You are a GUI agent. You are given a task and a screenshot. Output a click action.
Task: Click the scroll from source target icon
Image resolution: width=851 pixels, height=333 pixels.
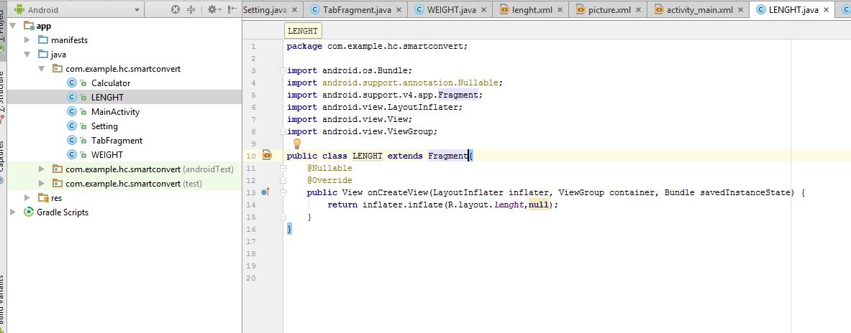click(176, 10)
